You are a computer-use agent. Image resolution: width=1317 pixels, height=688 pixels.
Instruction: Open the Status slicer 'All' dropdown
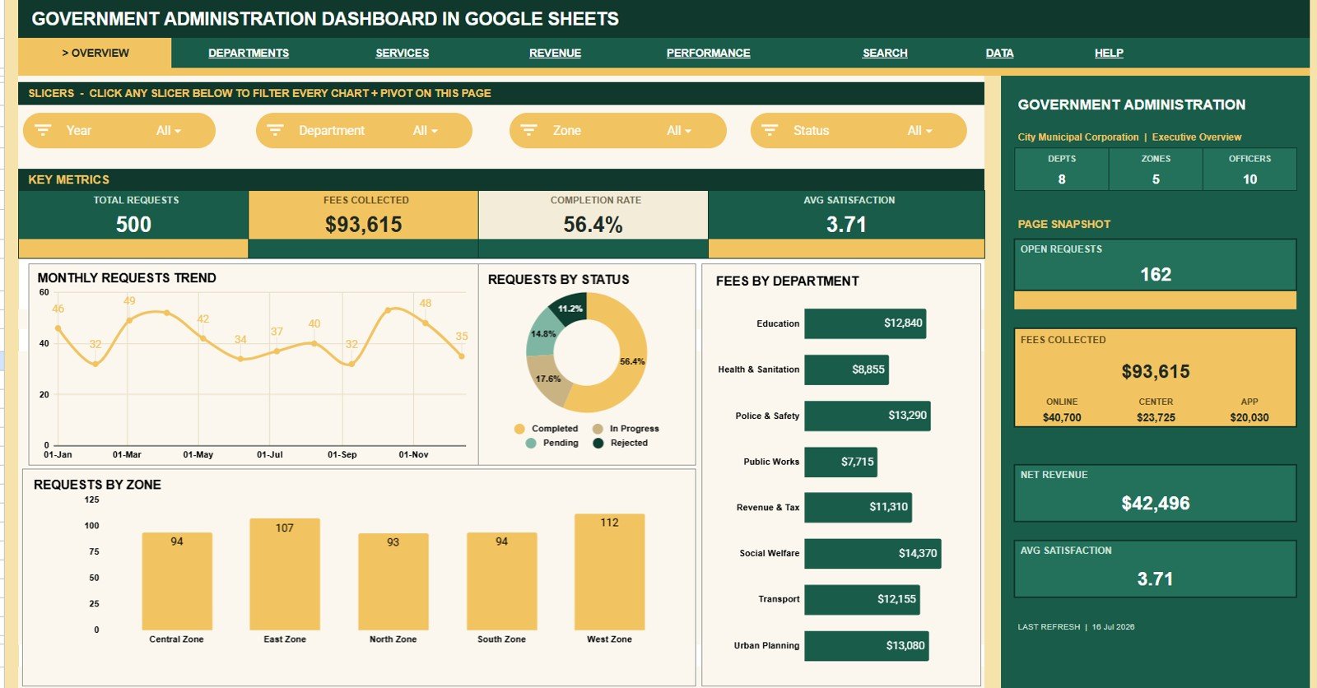(919, 130)
